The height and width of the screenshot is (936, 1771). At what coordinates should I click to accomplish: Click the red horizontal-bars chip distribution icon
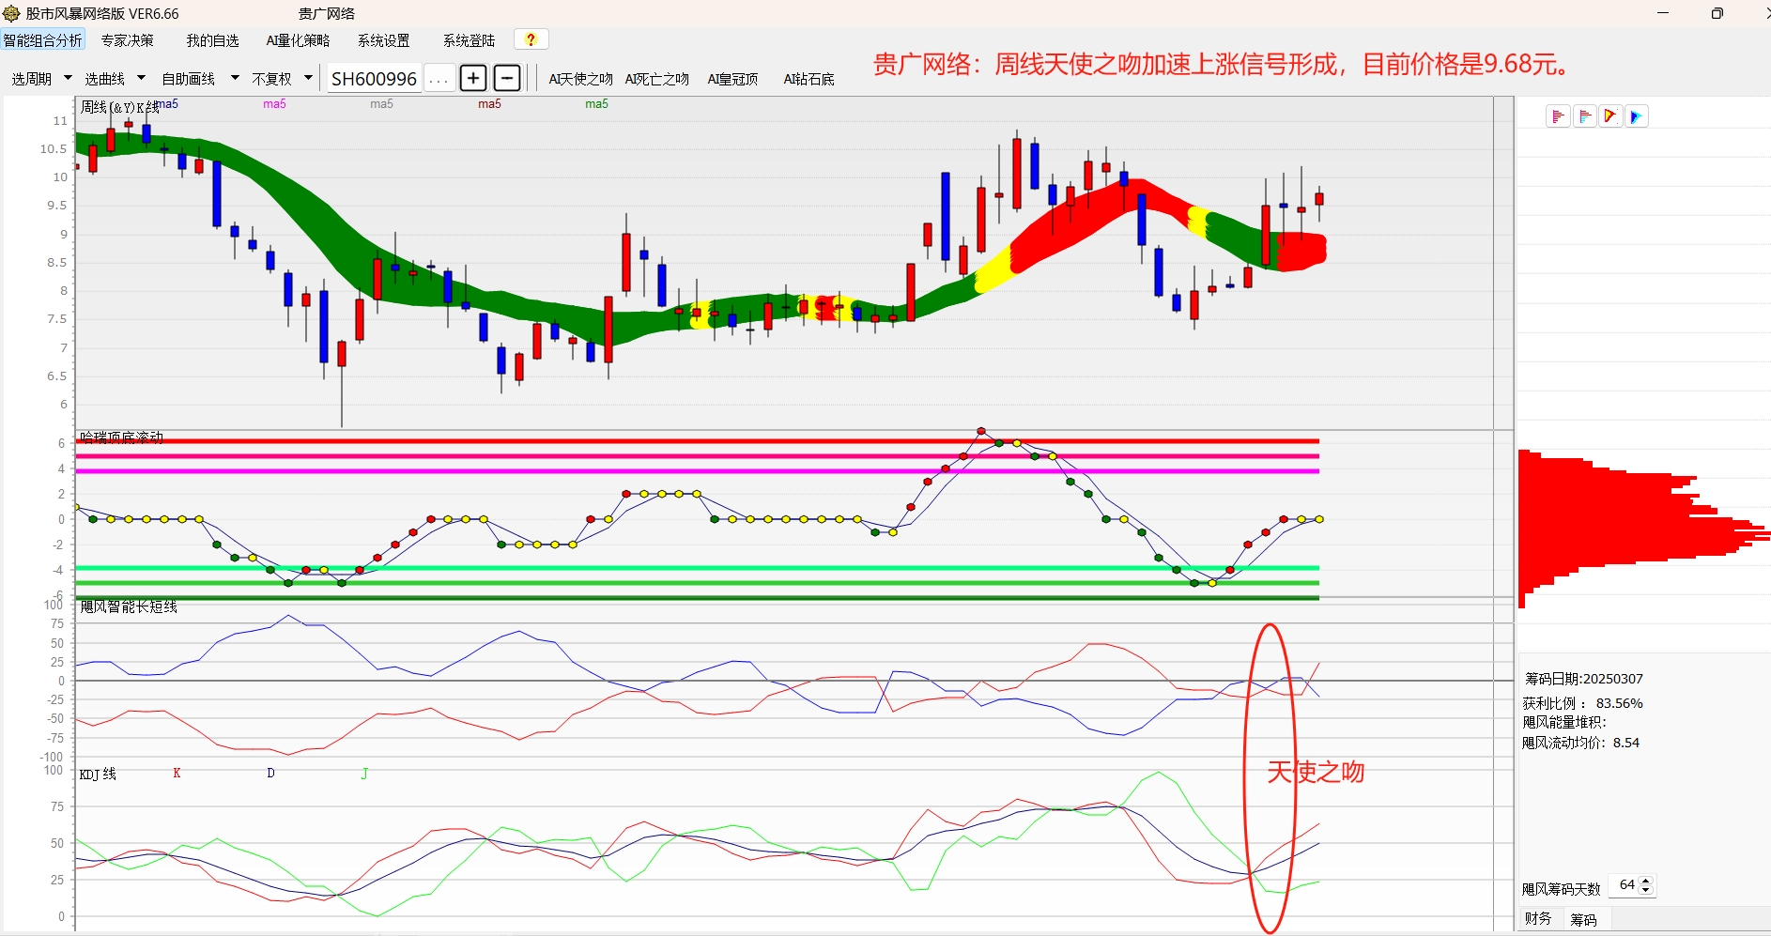point(1558,116)
